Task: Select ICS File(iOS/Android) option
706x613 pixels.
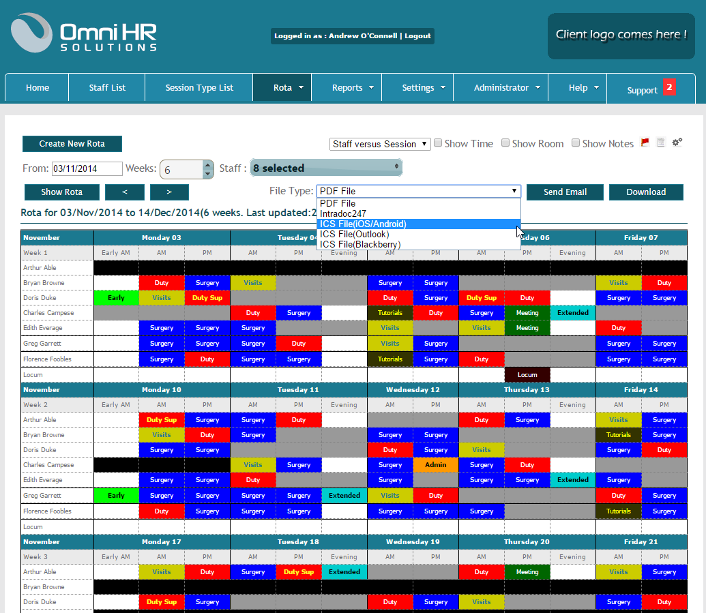Action: (x=418, y=224)
